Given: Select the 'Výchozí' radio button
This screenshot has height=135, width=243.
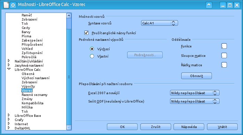Looking at the screenshot, I should point(92,49).
